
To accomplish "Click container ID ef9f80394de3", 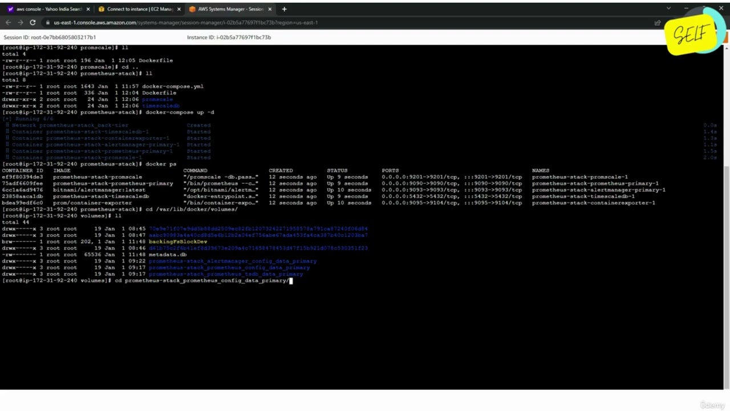I will click(x=22, y=177).
